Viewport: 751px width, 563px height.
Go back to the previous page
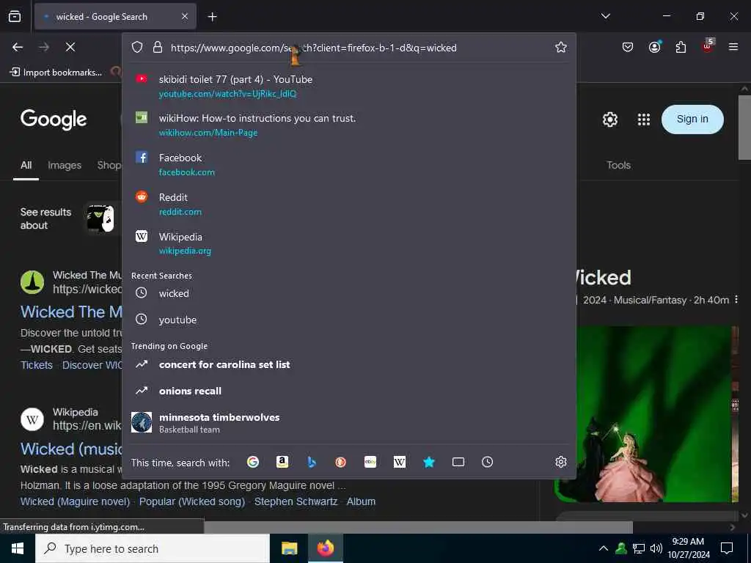click(x=18, y=47)
